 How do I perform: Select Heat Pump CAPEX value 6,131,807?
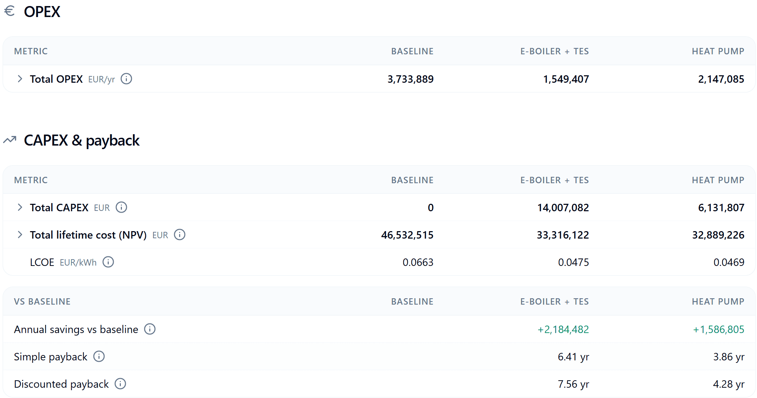point(721,208)
